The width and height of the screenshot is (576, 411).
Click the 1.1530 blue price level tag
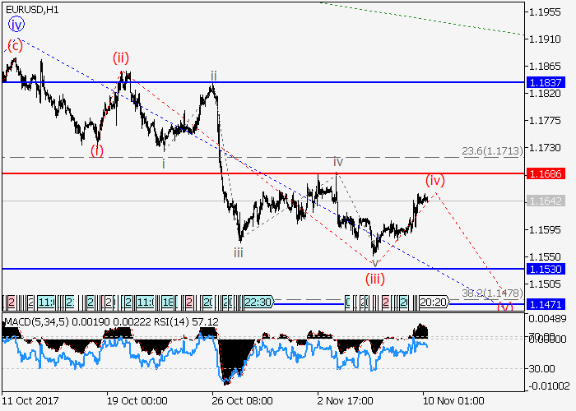[x=546, y=269]
